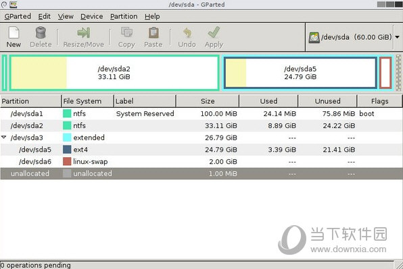Screen dimensions: 403x269
Task: Sort by the Used column header
Action: point(268,101)
